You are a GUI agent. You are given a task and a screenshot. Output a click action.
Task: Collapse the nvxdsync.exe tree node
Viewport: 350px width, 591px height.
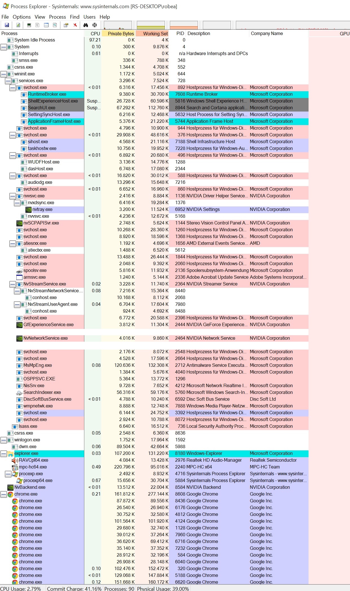[x=17, y=203]
